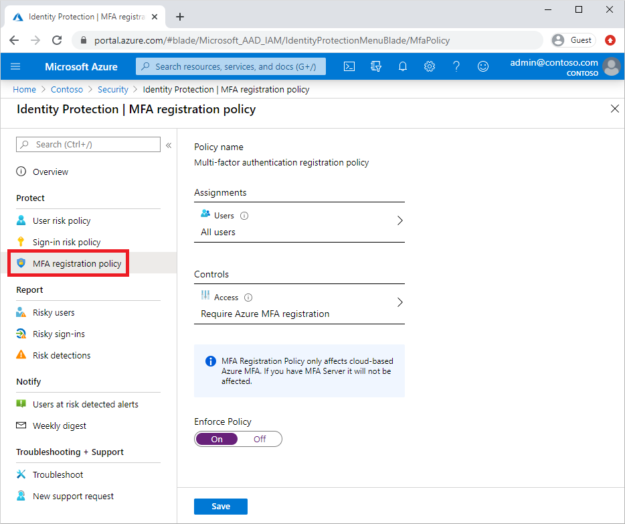Screen dimensions: 625x524
Task: Expand the Access controls chevron
Action: click(x=399, y=302)
